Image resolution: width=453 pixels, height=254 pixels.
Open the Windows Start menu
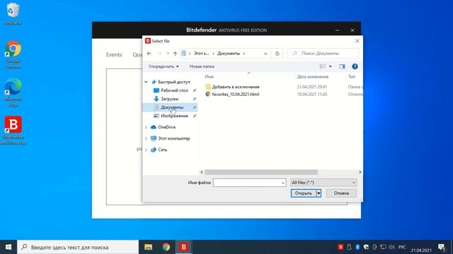point(8,247)
